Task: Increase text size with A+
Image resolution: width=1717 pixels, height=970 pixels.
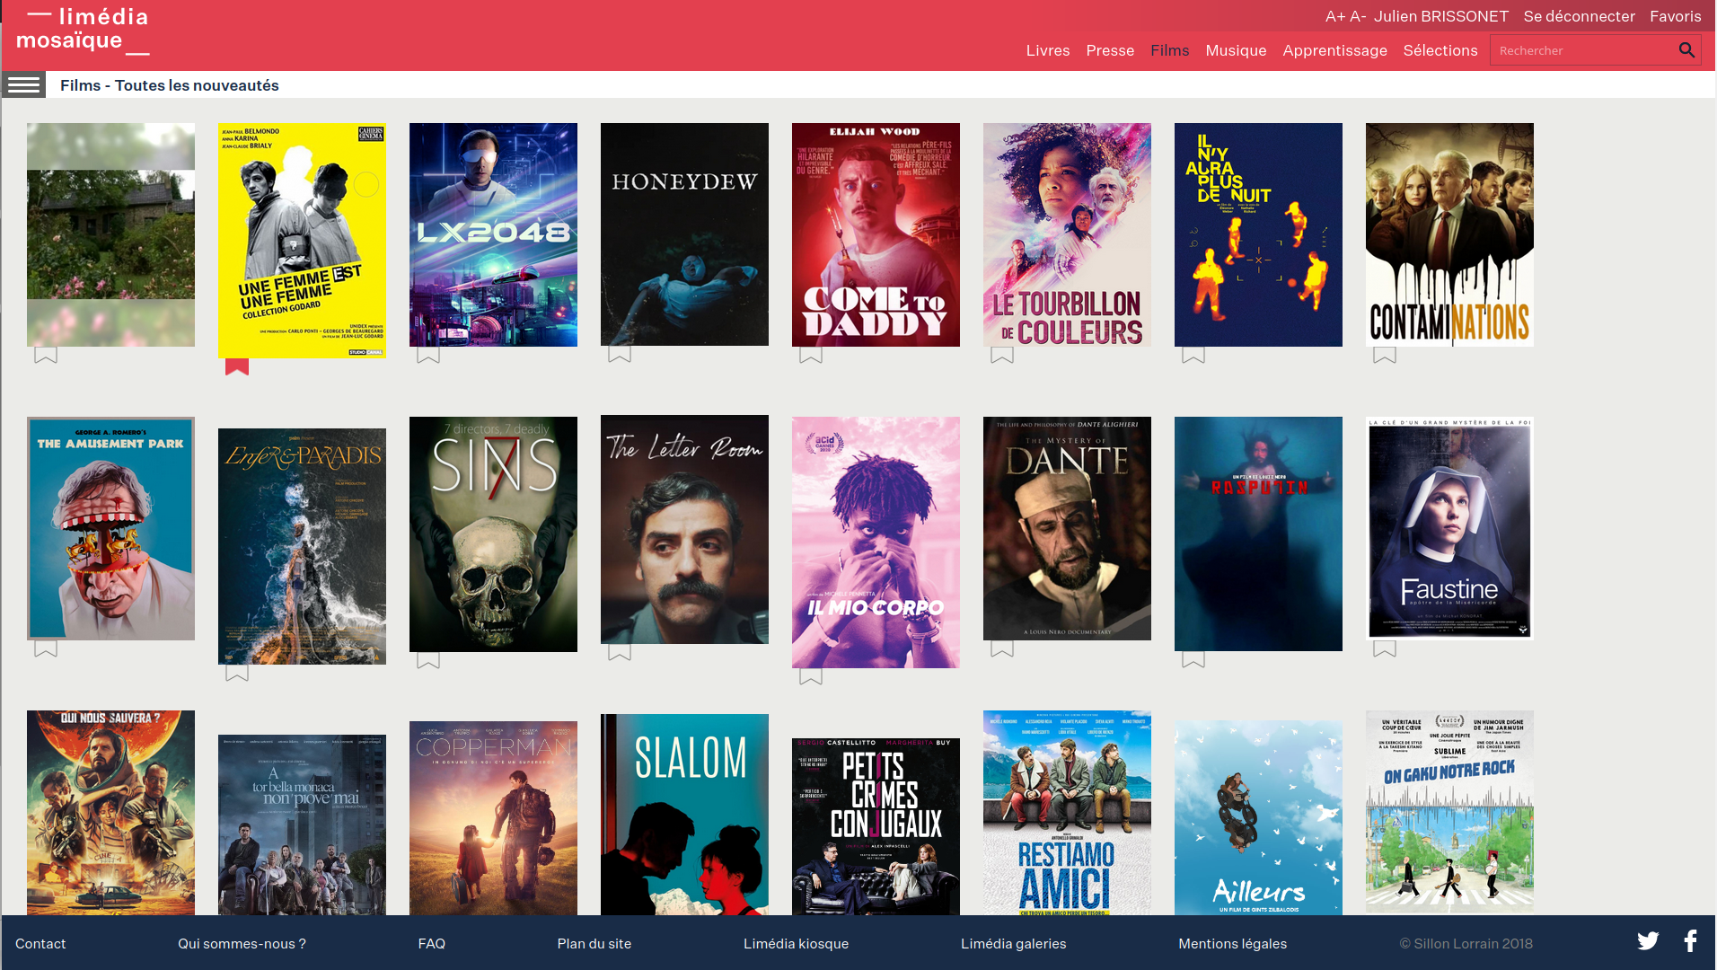Action: pos(1335,16)
